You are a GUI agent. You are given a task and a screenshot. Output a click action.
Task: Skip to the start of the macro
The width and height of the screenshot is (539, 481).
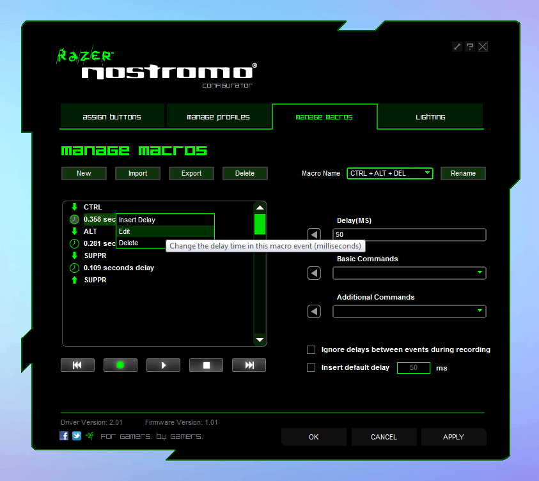click(78, 365)
